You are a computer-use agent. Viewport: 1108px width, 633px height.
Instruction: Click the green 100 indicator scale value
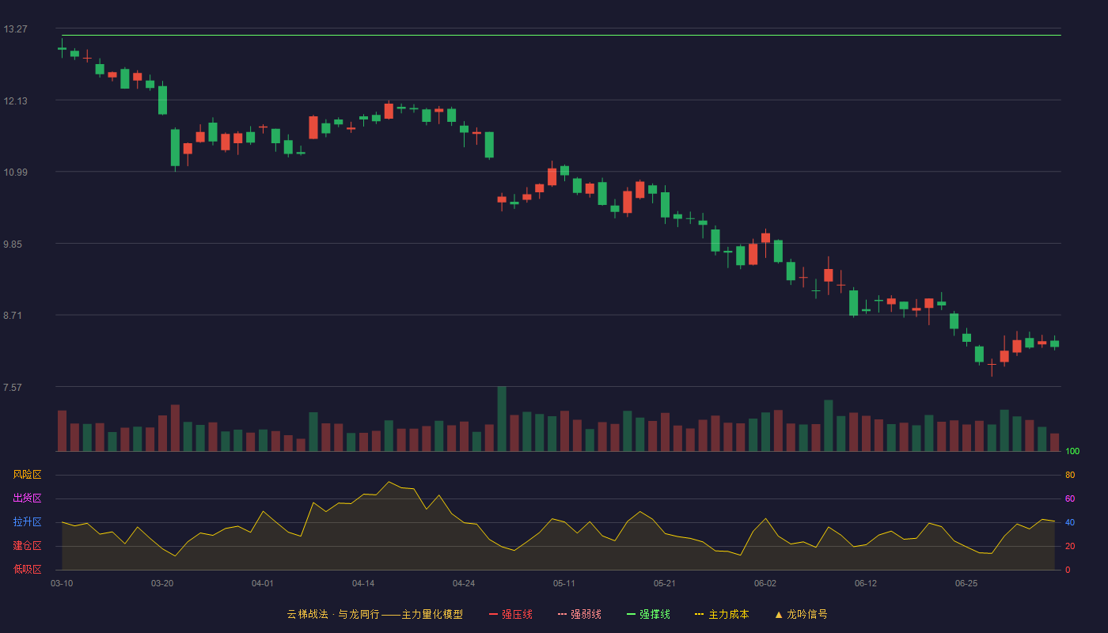[x=1072, y=452]
